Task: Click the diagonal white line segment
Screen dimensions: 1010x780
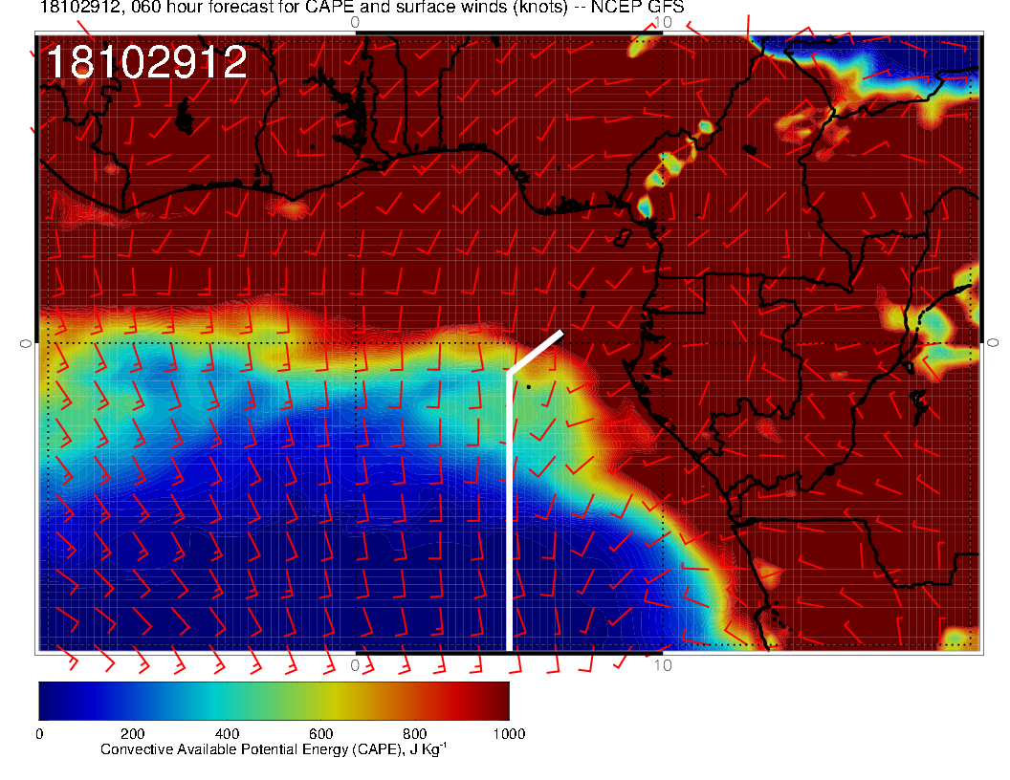Action: pos(536,351)
